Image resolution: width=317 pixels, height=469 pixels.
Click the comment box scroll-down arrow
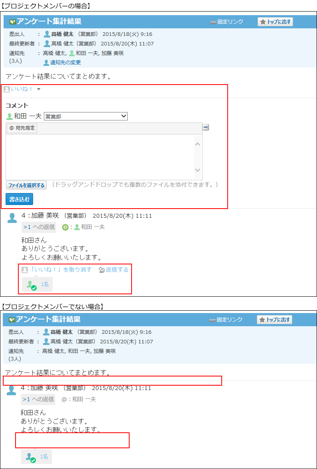[x=197, y=169]
